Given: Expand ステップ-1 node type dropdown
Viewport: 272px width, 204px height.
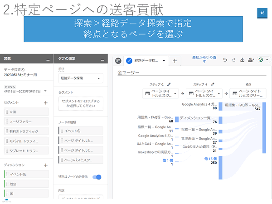Looking at the screenshot, I should click(x=219, y=93).
